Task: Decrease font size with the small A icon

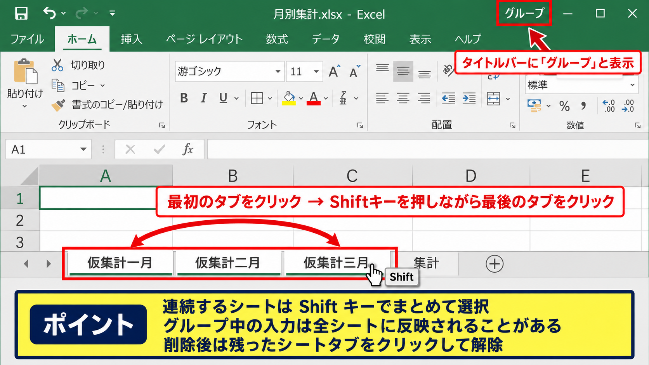Action: coord(355,71)
